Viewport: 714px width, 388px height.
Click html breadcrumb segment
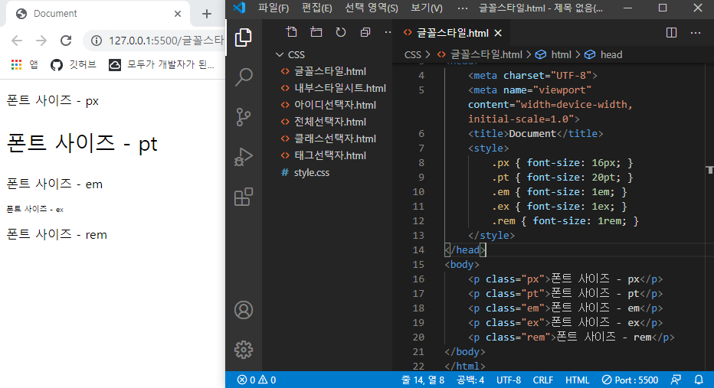[554, 54]
